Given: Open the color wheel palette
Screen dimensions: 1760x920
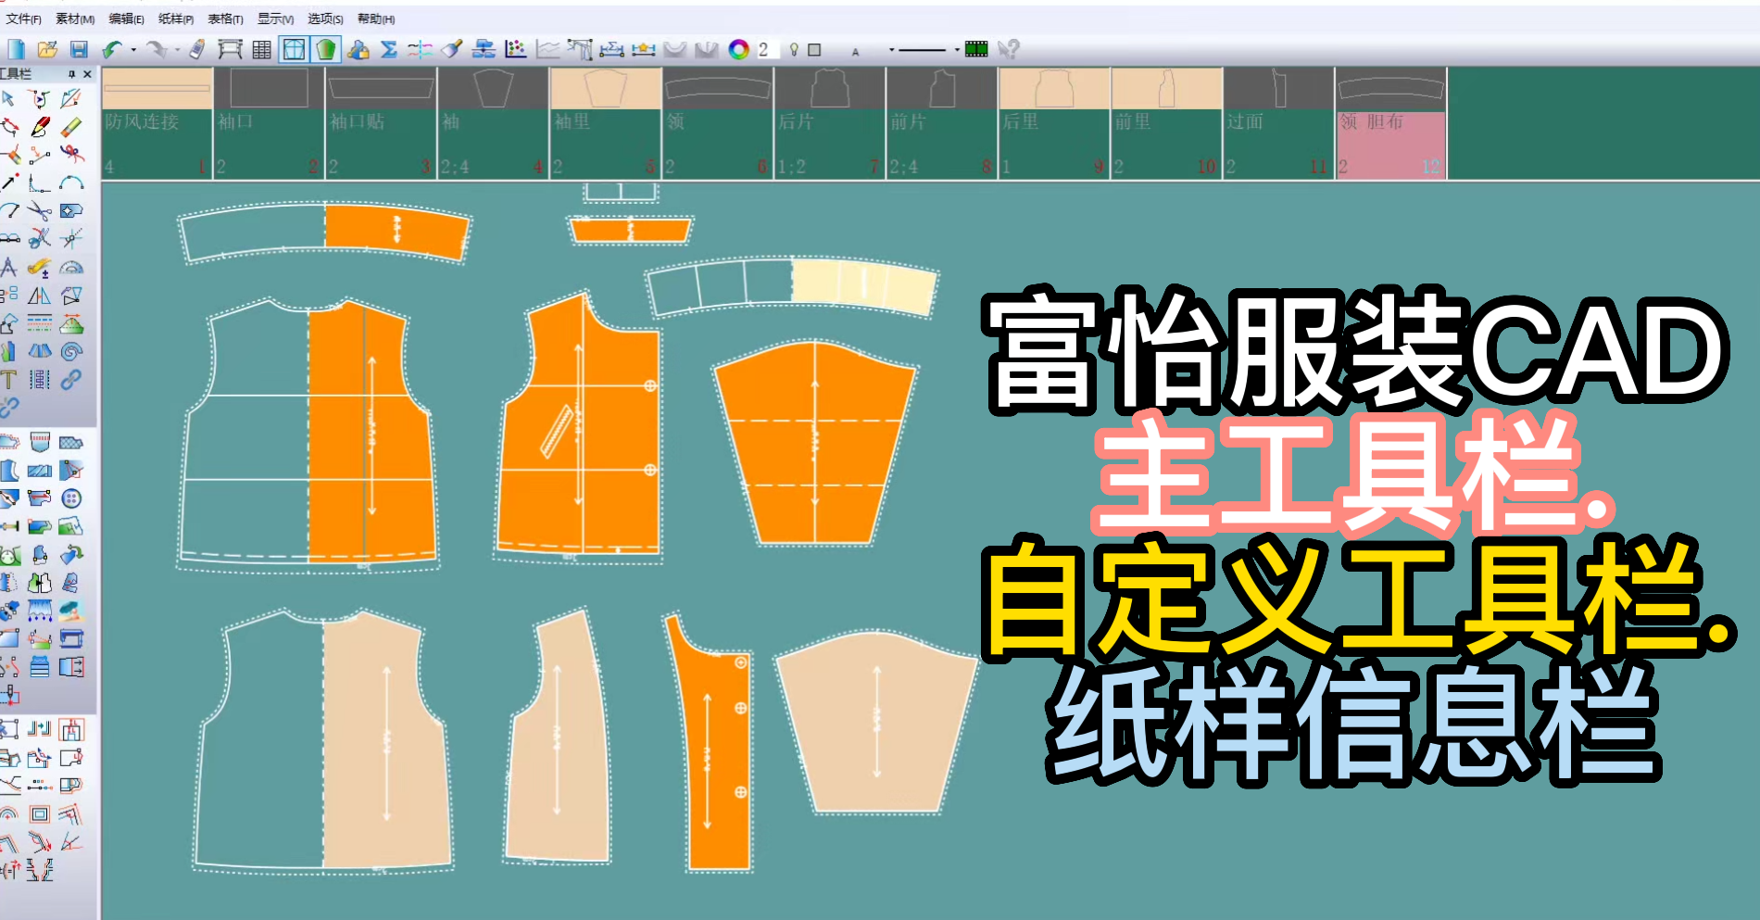Looking at the screenshot, I should click(x=738, y=49).
